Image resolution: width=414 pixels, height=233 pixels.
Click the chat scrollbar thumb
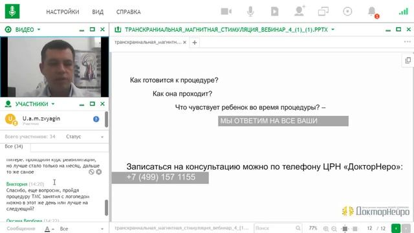pyautogui.click(x=106, y=207)
